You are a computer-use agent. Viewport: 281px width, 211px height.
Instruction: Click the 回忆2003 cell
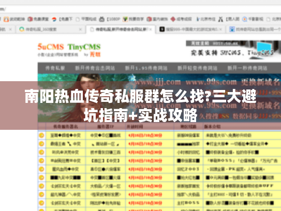click(x=188, y=169)
